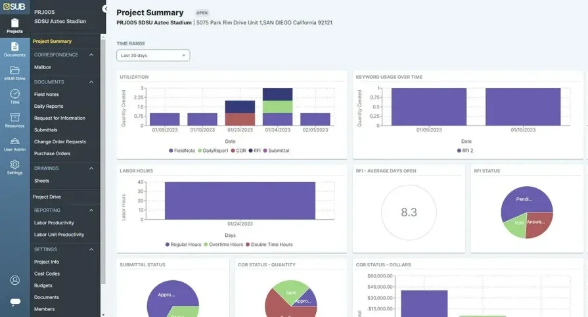Toggle Submittal series in Utilization legend
The width and height of the screenshot is (588, 317).
(276, 151)
